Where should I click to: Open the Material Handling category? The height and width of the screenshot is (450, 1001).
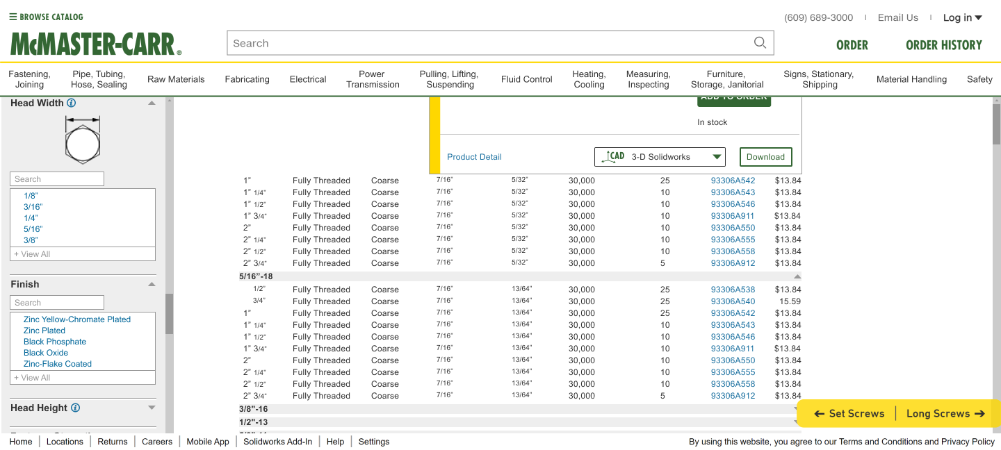click(911, 79)
